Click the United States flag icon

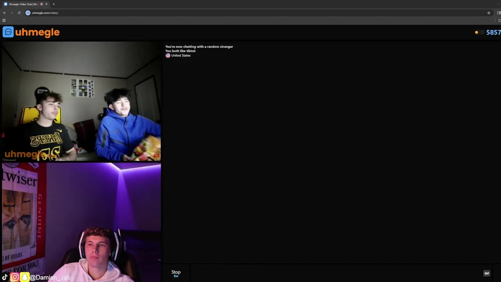pyautogui.click(x=168, y=56)
